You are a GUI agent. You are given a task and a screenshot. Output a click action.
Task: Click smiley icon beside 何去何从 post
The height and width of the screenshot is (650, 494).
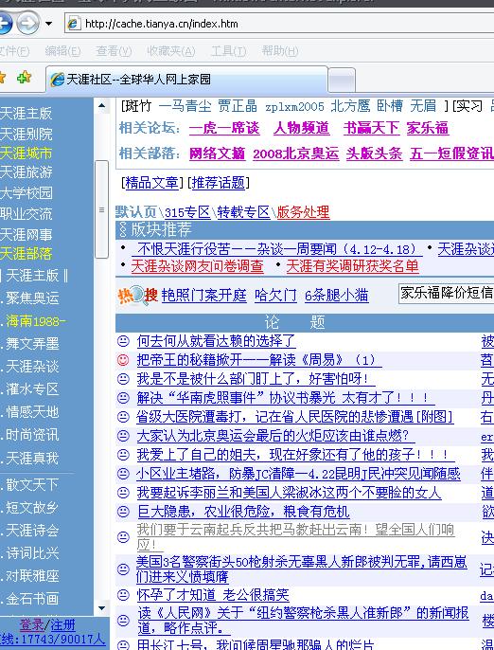pyautogui.click(x=123, y=341)
